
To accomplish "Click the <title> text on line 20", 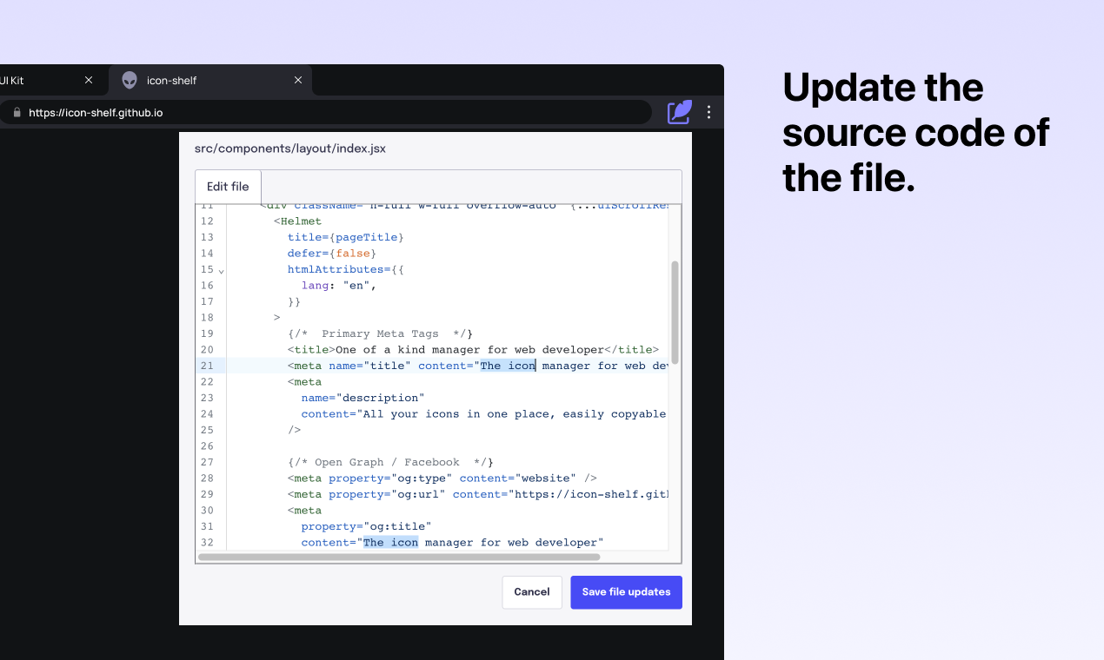I will 473,350.
